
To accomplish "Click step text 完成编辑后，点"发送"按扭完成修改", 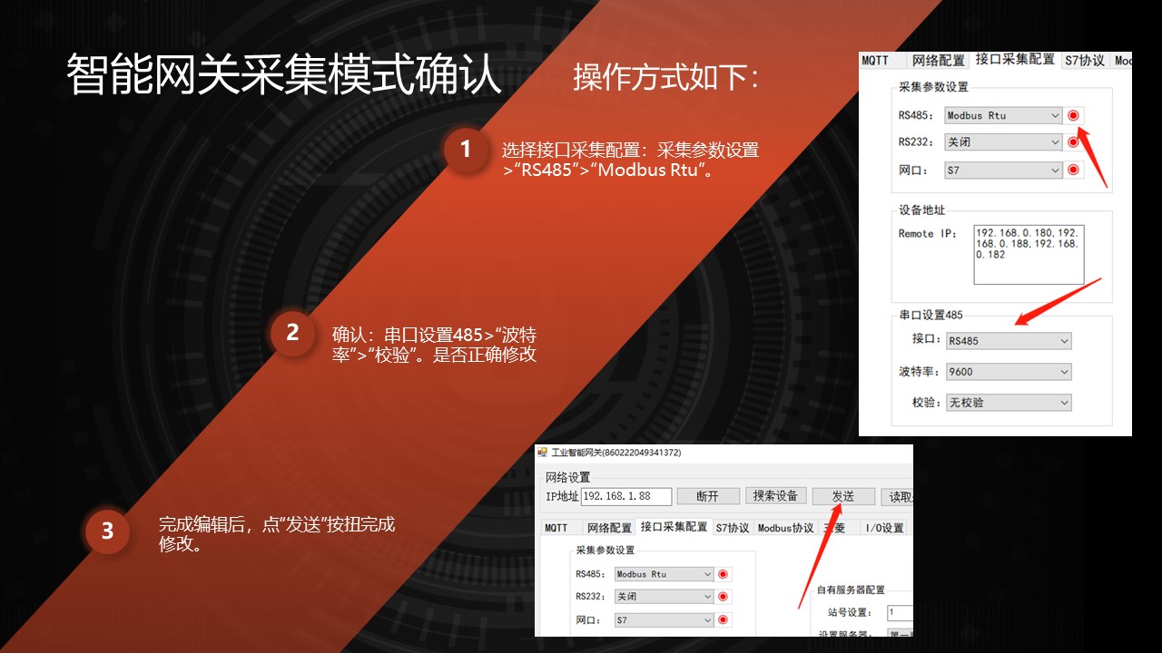I will click(x=277, y=535).
